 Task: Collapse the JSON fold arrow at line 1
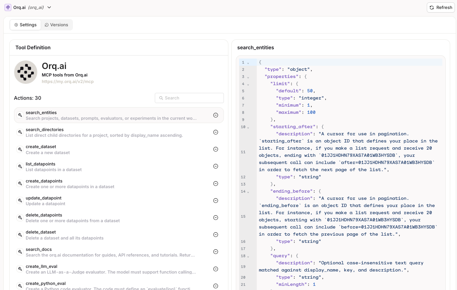pyautogui.click(x=248, y=63)
